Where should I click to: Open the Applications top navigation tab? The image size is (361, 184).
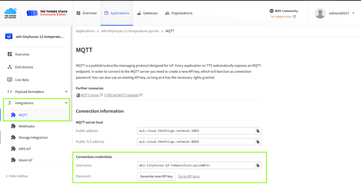117,13
